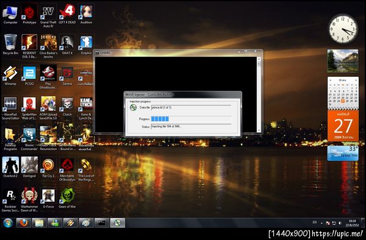This screenshot has width=366, height=240.
Task: Select the SWAT 4 desktop shortcut
Action: (x=67, y=44)
